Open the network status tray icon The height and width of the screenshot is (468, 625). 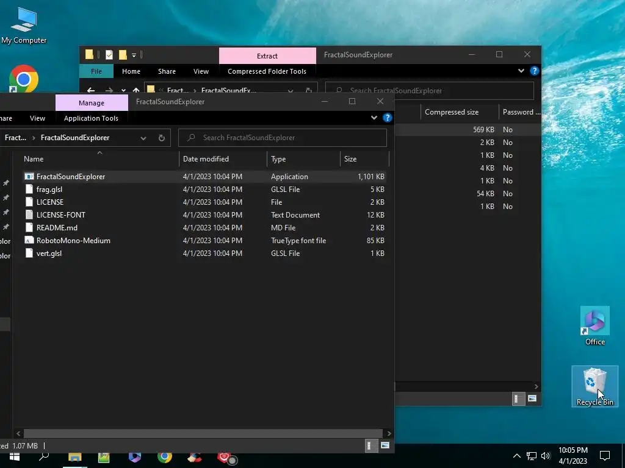(532, 456)
